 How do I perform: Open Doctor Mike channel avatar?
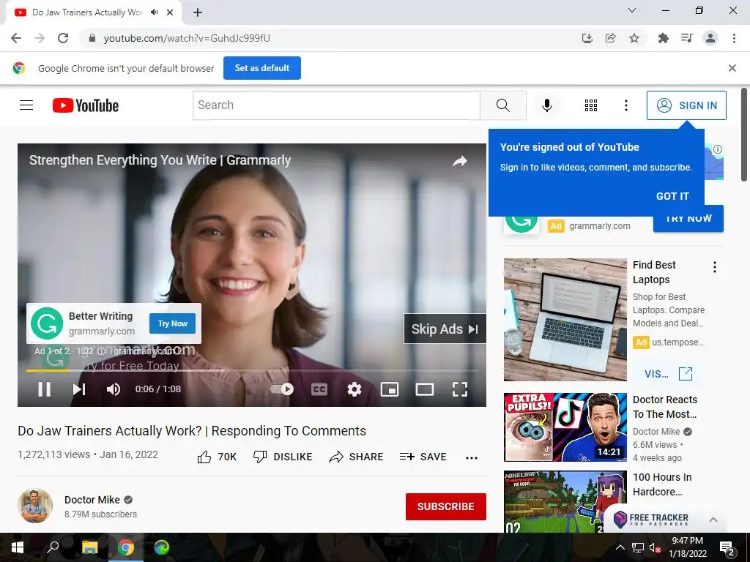click(35, 506)
